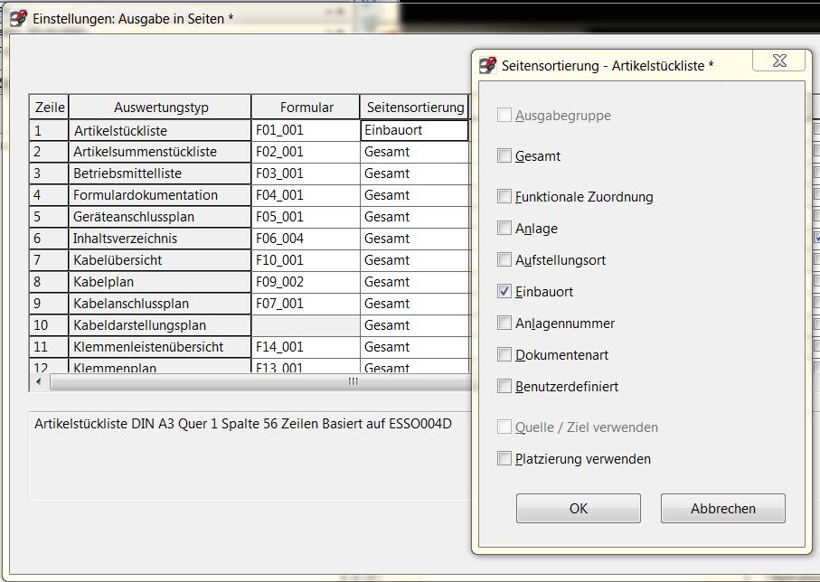Select the Kabelanschlussplan row
820x582 pixels.
tap(160, 304)
